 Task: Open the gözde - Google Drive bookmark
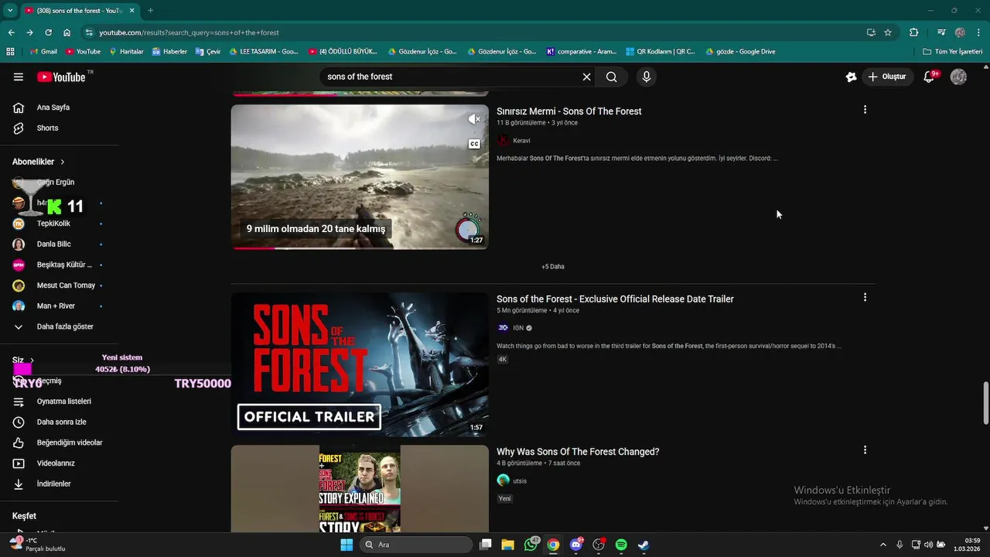click(x=740, y=52)
